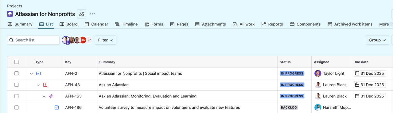Collapse the AFN-163 row chevron

click(x=44, y=96)
